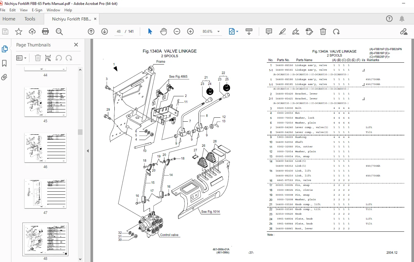414x262 pixels.
Task: Open the Find text magnifier tool
Action: 59,31
